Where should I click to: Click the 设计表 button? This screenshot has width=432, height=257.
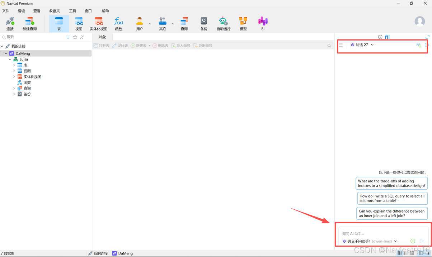coord(120,46)
